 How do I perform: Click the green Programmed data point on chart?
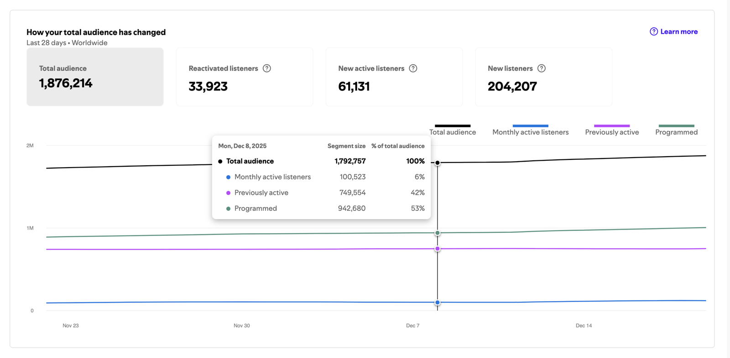coord(438,233)
